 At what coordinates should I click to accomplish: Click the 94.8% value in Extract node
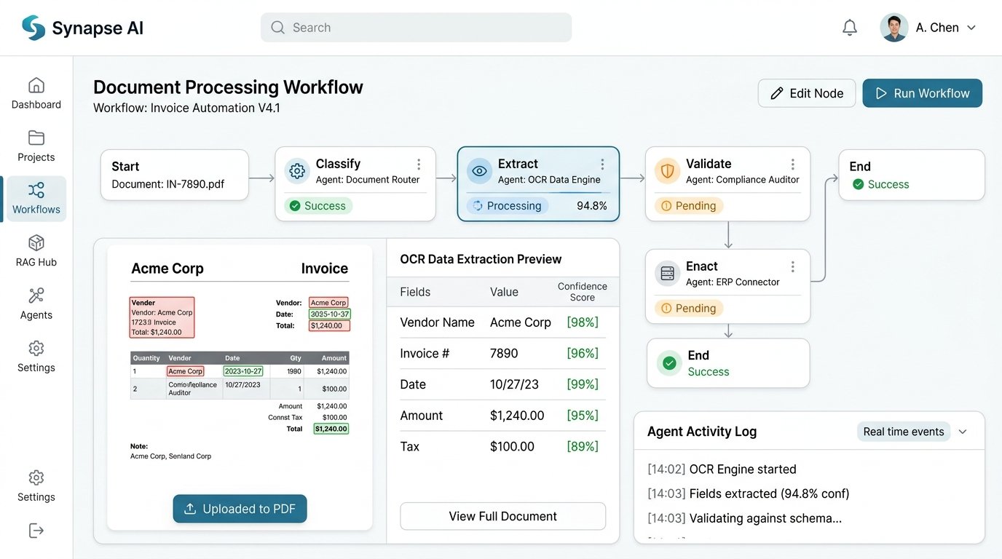click(592, 206)
